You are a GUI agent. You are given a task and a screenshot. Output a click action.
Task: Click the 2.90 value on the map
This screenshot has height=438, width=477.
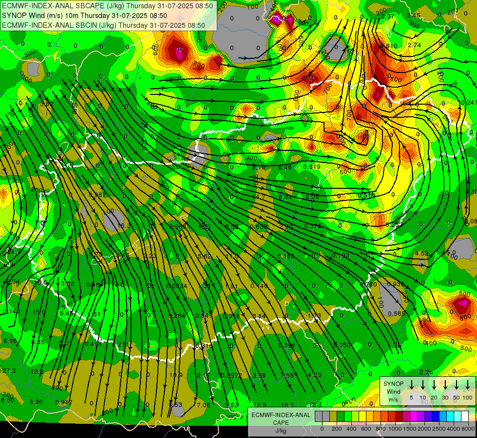pyautogui.click(x=286, y=226)
